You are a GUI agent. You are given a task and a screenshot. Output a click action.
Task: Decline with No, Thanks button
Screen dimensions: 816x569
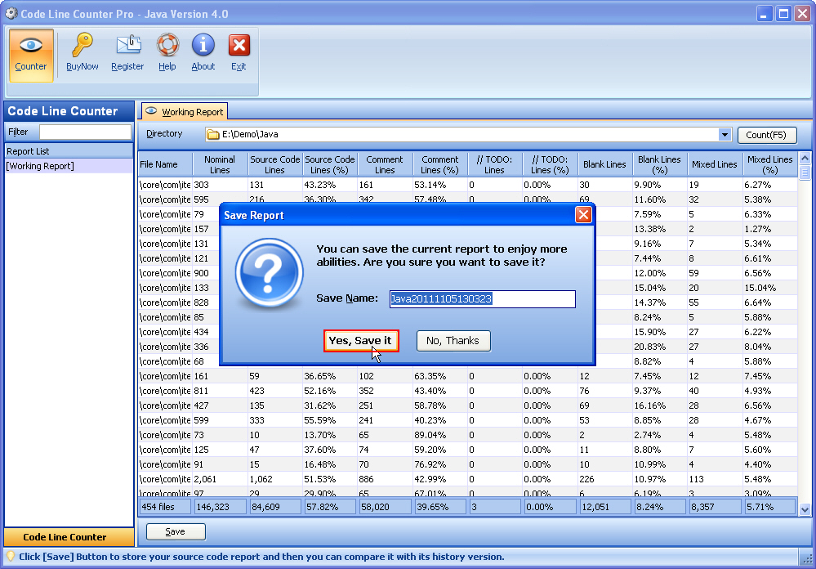(453, 341)
